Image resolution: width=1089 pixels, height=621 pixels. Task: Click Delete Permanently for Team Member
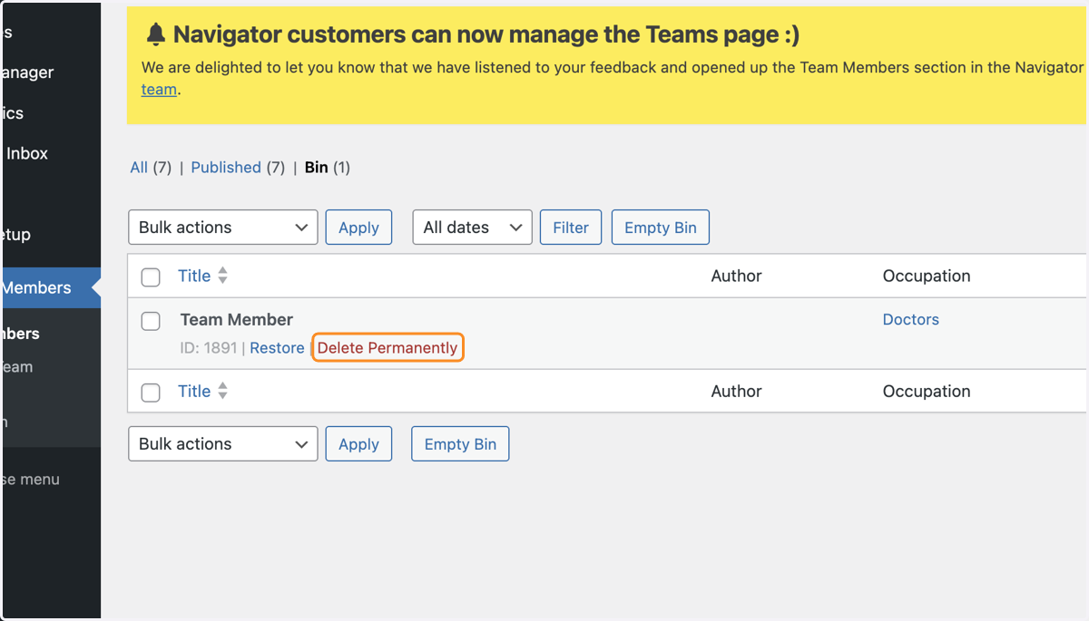[x=388, y=348]
